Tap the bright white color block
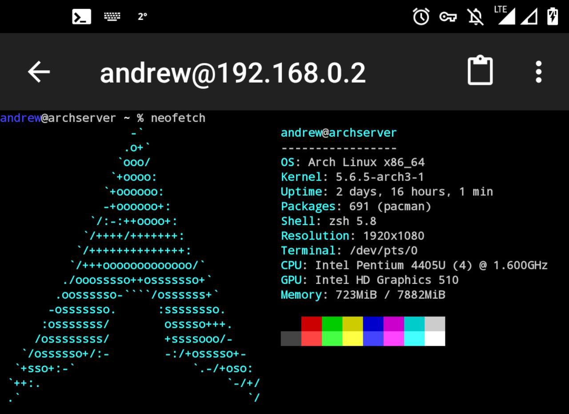569x414 pixels. coord(435,339)
